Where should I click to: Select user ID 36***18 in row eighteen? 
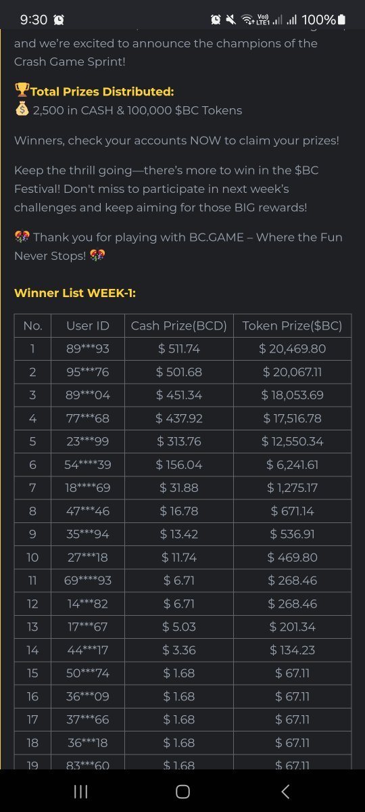(x=88, y=742)
